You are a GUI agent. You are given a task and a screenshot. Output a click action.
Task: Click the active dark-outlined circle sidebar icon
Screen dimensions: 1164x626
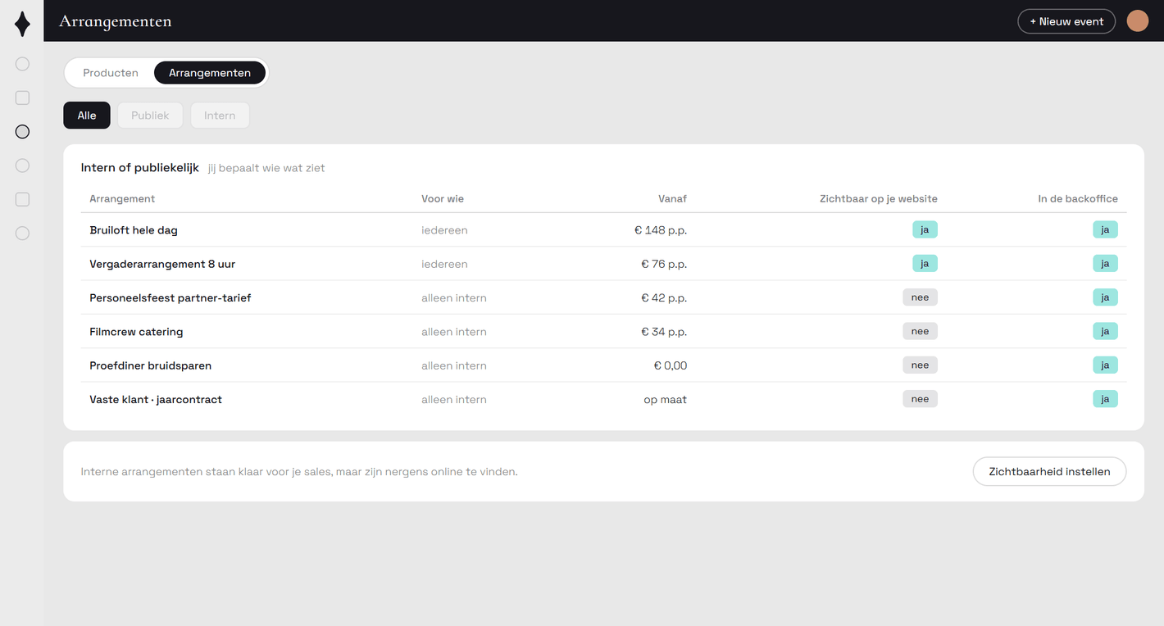click(22, 131)
